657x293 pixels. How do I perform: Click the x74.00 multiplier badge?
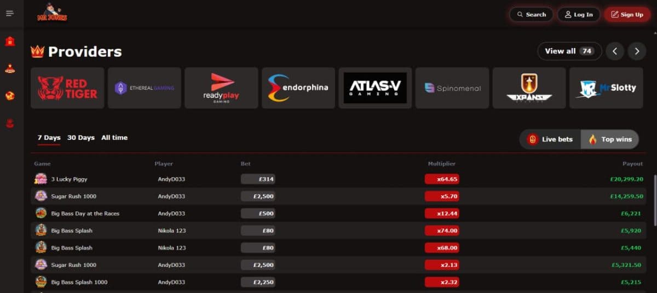pos(442,231)
